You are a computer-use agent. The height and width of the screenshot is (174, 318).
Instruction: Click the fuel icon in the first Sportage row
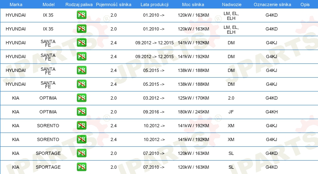point(81,153)
